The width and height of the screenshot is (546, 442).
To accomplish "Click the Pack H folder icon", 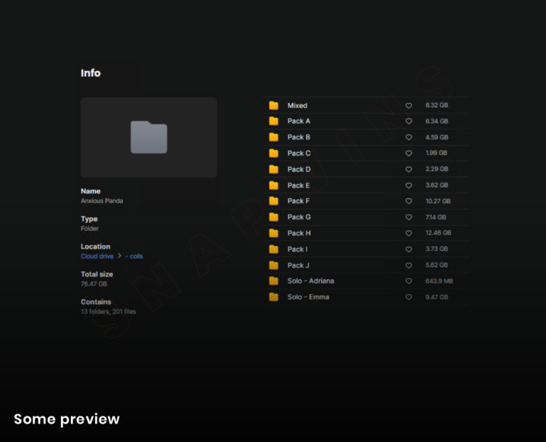I will [x=274, y=233].
